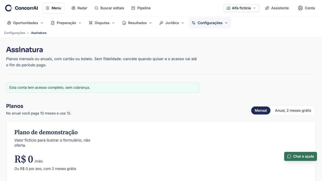
Task: Click the Plano de demonstração title
Action: [46, 132]
